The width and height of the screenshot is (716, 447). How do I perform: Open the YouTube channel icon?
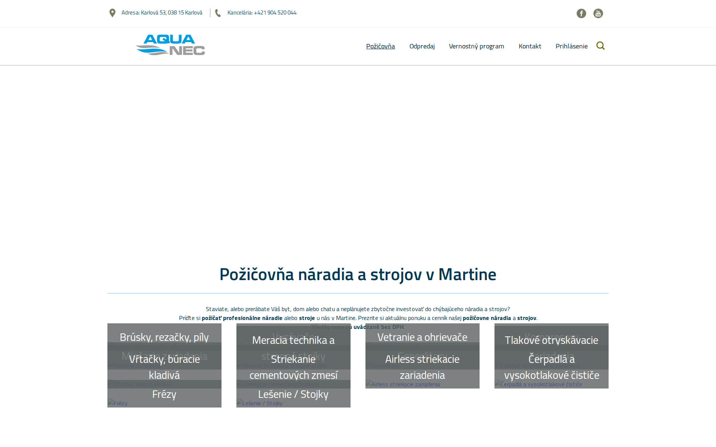pyautogui.click(x=598, y=13)
